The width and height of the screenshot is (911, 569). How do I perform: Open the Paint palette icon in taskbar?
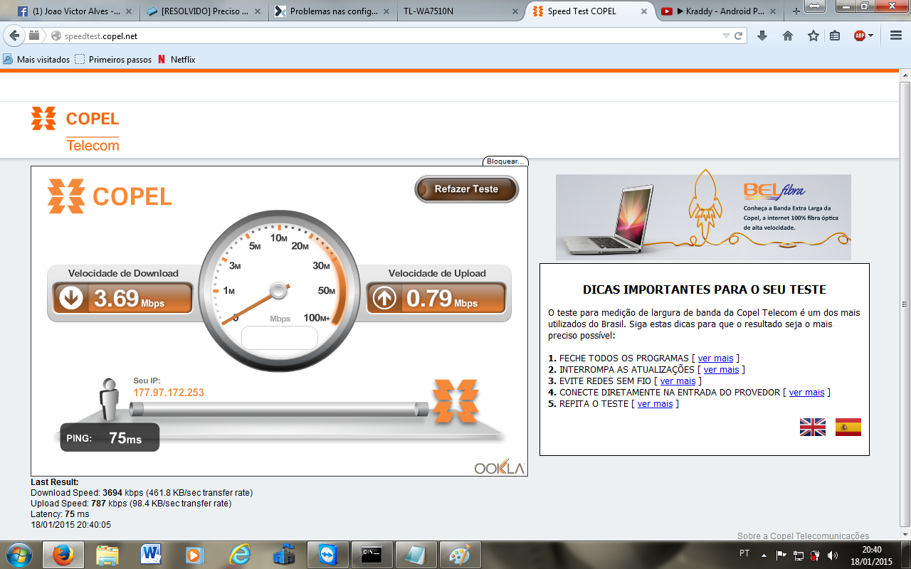click(460, 555)
